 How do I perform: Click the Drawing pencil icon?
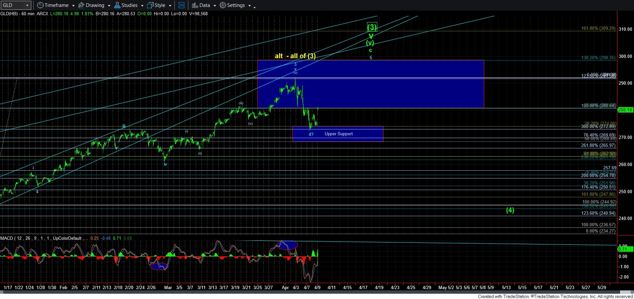coord(81,5)
